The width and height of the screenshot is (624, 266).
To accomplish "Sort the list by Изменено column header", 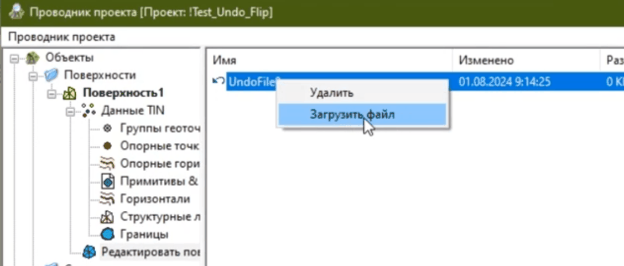I will [486, 60].
